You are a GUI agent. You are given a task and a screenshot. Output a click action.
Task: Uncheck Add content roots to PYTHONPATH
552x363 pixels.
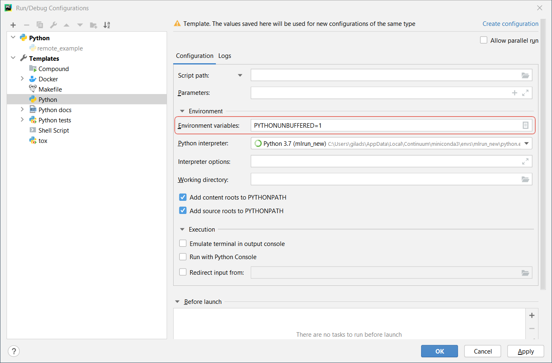pyautogui.click(x=183, y=198)
